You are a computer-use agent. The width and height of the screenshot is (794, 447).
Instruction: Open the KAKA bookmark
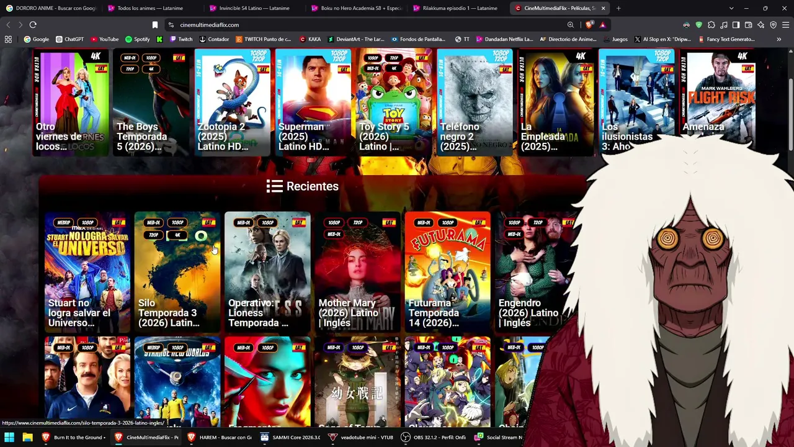click(x=310, y=39)
